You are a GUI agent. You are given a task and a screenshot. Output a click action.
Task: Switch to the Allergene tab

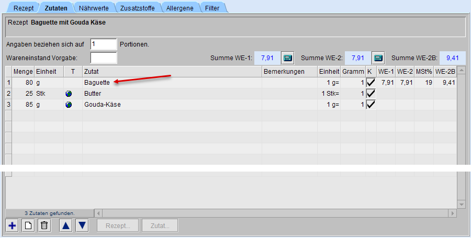tap(180, 8)
